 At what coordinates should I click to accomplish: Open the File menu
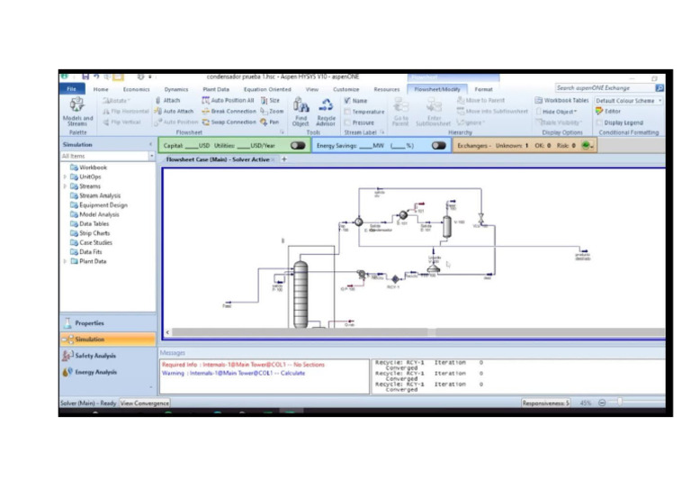72,89
